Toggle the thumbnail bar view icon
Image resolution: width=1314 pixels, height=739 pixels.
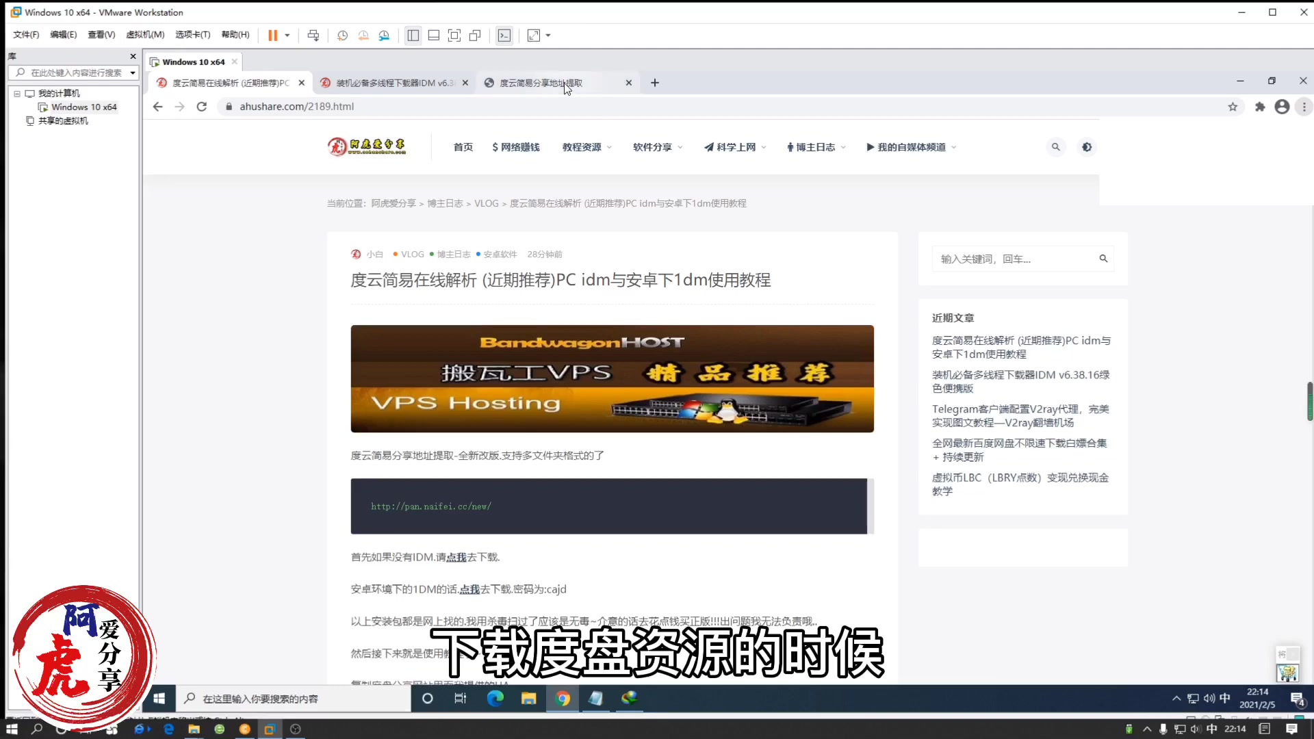[434, 36]
